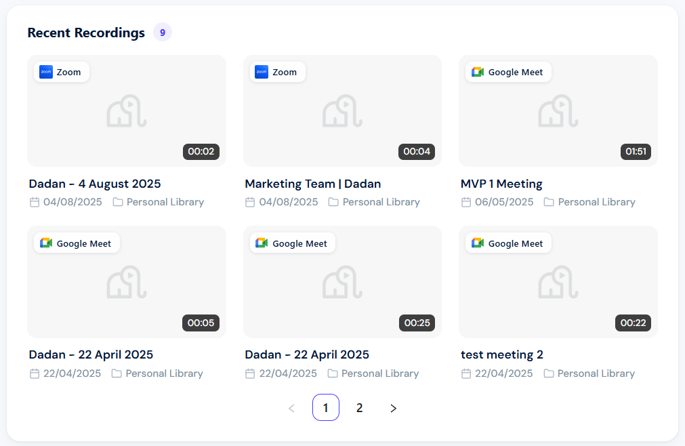The height and width of the screenshot is (446, 685).
Task: Select page 1 in pagination
Action: point(326,407)
